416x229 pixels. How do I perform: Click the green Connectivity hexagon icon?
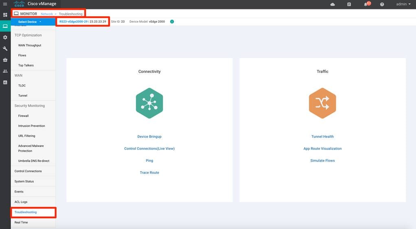[149, 103]
